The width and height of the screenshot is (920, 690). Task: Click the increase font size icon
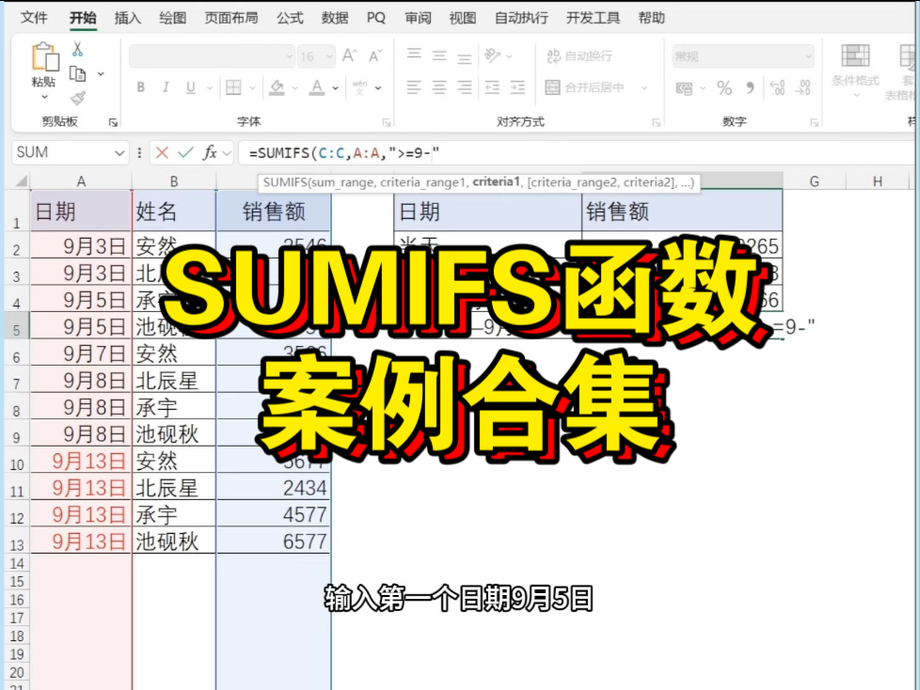coord(347,55)
